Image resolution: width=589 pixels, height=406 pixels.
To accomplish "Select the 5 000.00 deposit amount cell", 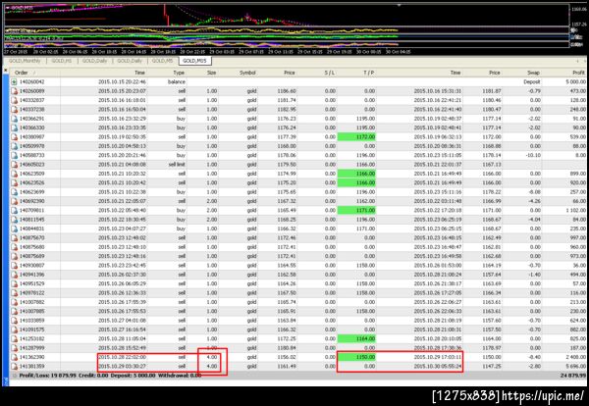I will point(576,81).
